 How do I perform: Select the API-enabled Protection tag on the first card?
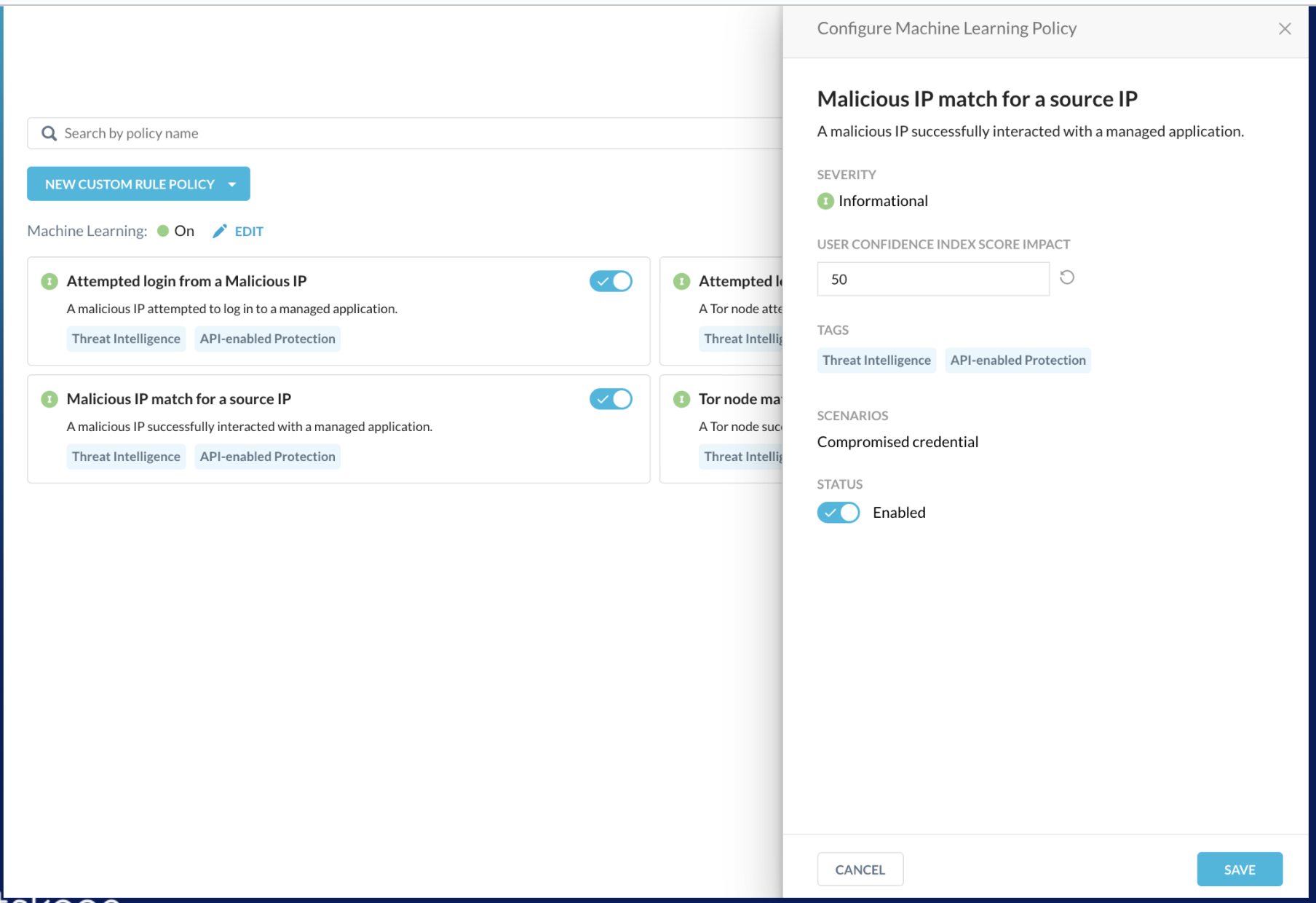coord(267,338)
